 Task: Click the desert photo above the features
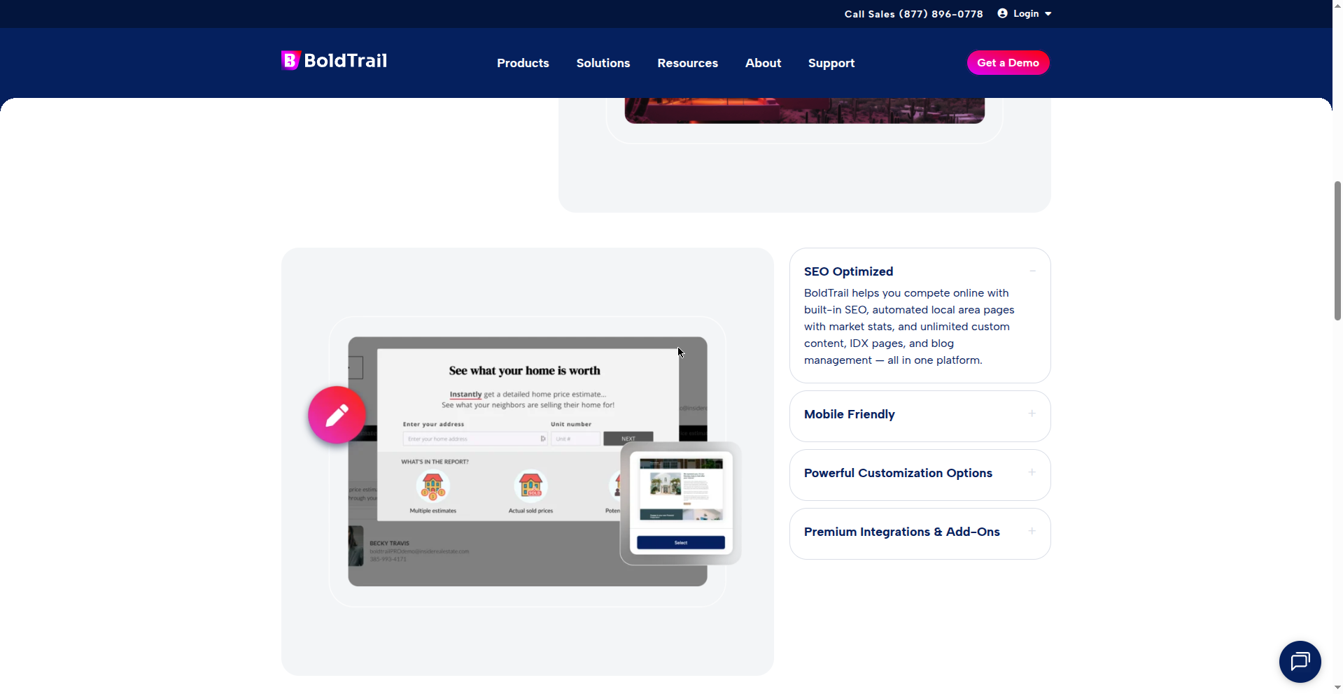pyautogui.click(x=804, y=111)
